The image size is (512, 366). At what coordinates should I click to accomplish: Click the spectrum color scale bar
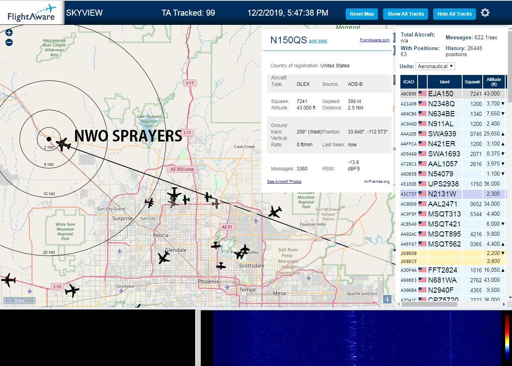pyautogui.click(x=507, y=337)
